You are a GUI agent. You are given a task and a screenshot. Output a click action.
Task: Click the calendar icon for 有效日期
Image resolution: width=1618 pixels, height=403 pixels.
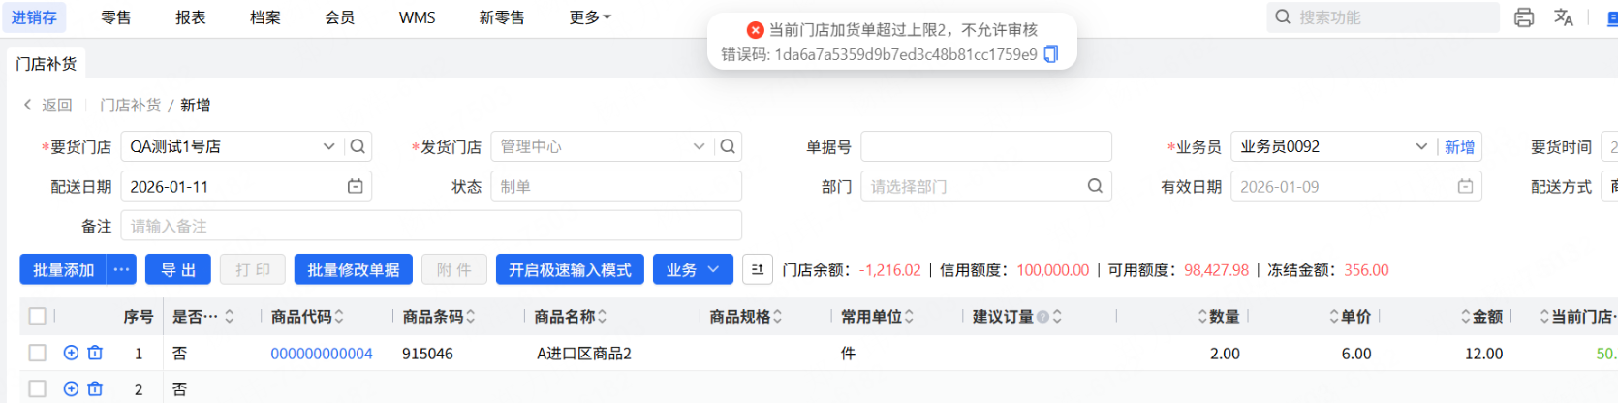[x=1465, y=186]
